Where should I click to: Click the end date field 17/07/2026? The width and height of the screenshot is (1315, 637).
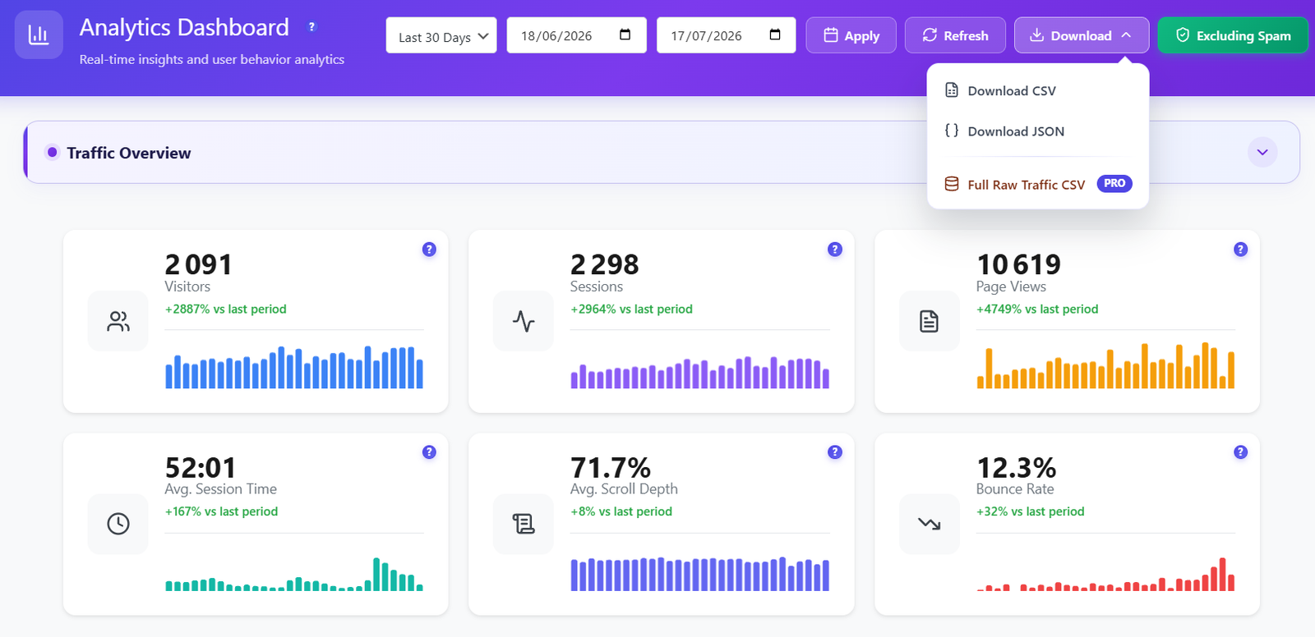coord(727,35)
